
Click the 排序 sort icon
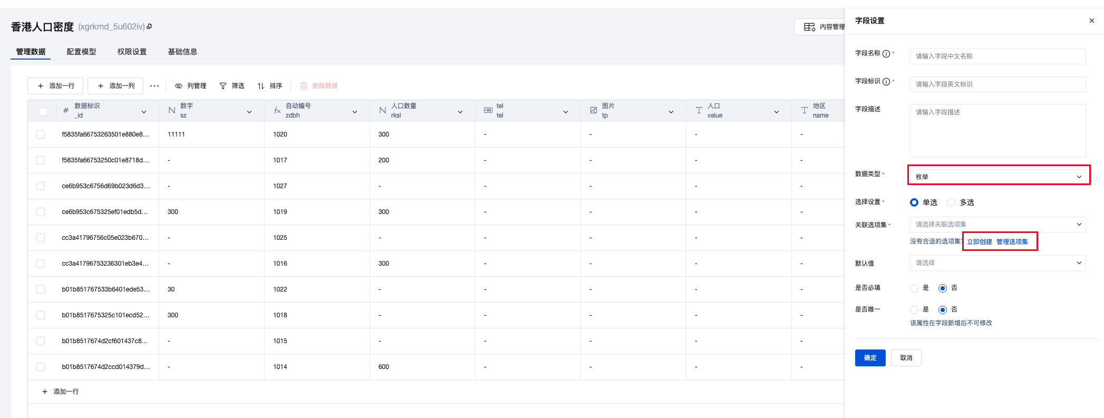[x=261, y=86]
